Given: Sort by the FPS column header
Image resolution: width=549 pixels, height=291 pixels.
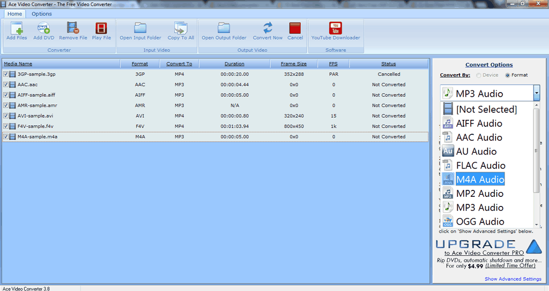Looking at the screenshot, I should (x=333, y=64).
